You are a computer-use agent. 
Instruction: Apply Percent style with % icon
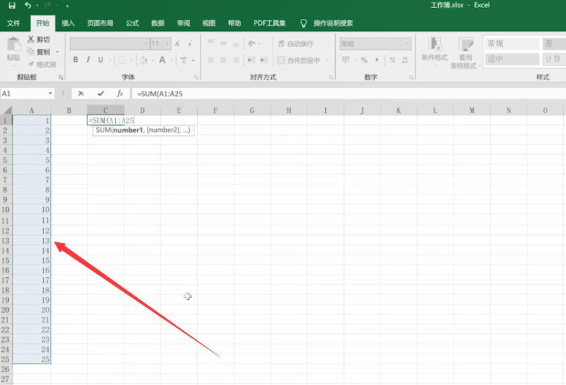click(364, 60)
